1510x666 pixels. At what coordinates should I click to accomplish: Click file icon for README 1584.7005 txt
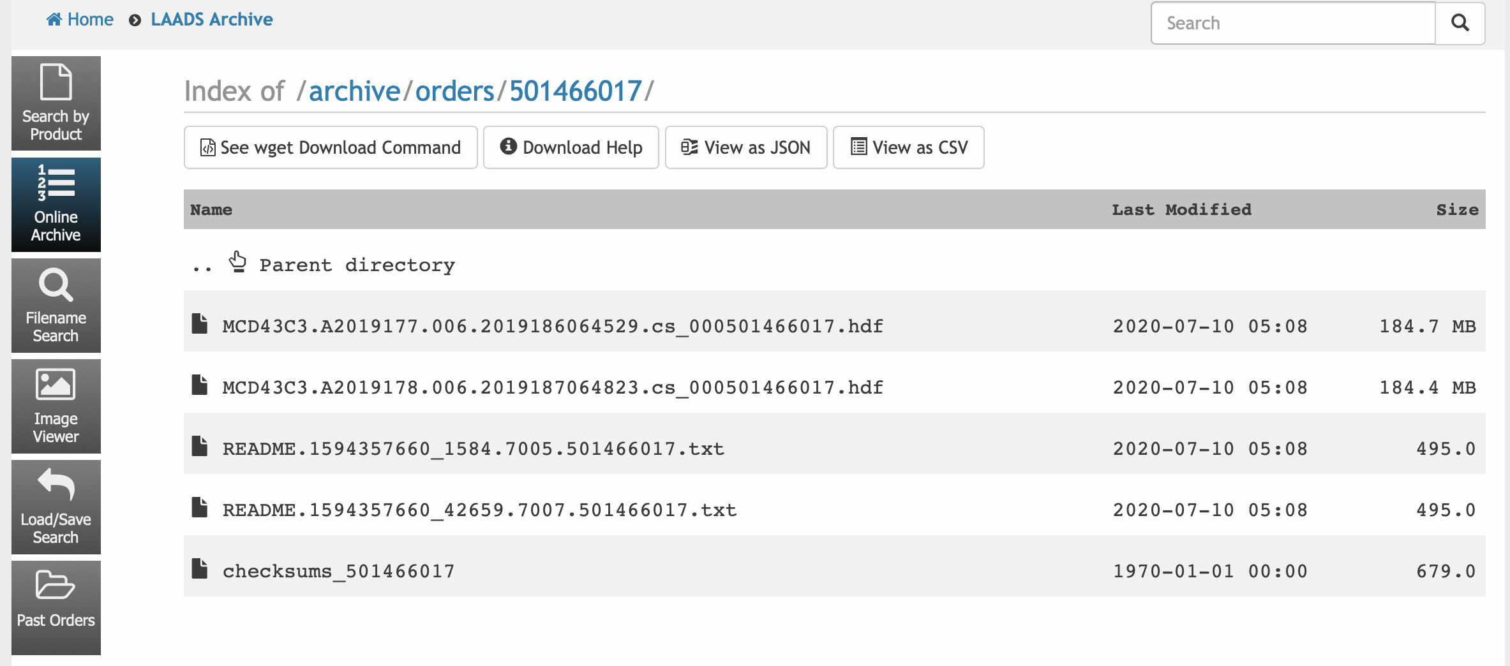(x=200, y=446)
